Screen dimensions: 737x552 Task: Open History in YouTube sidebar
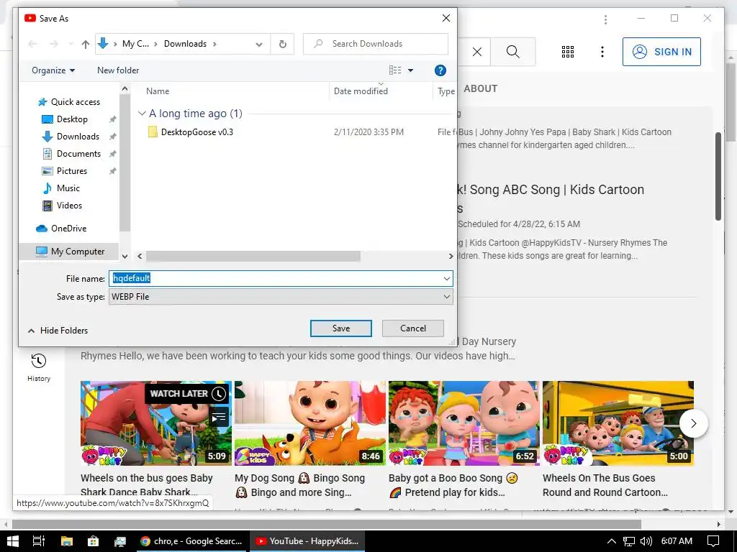tap(39, 368)
